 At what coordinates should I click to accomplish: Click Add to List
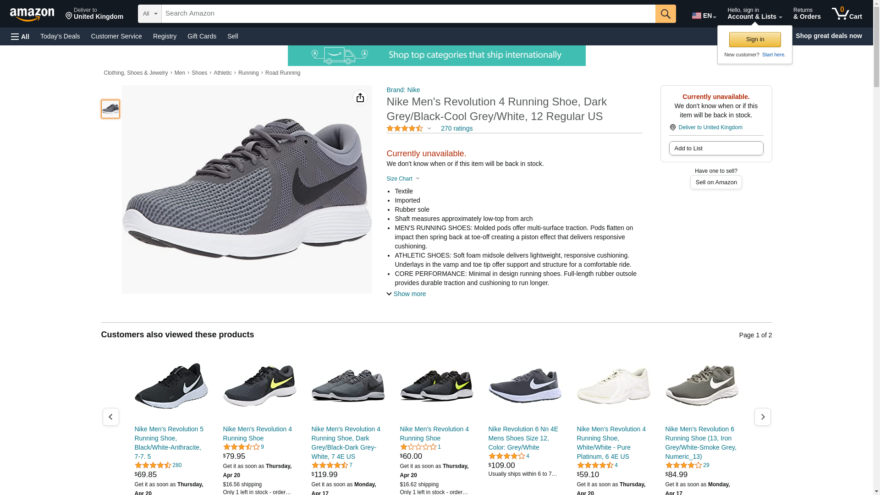[x=716, y=148]
